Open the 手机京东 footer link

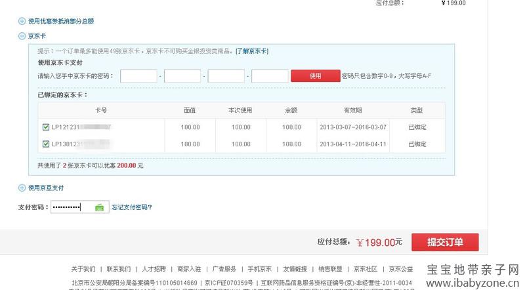pos(259,269)
